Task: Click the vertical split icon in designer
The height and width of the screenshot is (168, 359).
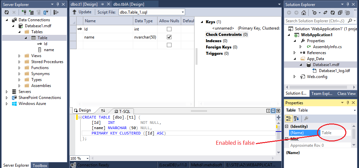Action: tap(268, 111)
